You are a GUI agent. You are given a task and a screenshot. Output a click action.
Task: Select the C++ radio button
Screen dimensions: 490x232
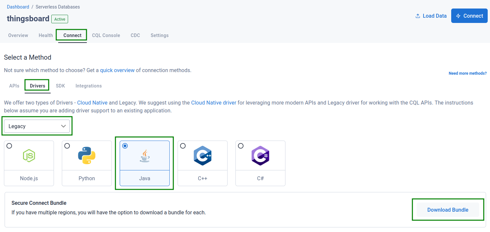click(x=183, y=146)
